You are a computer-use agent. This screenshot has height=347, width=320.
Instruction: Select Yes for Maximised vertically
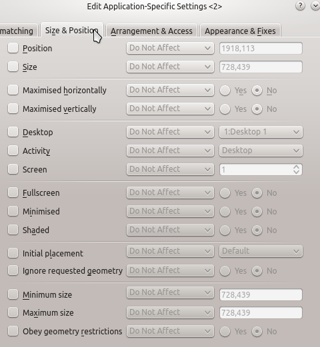coord(225,109)
